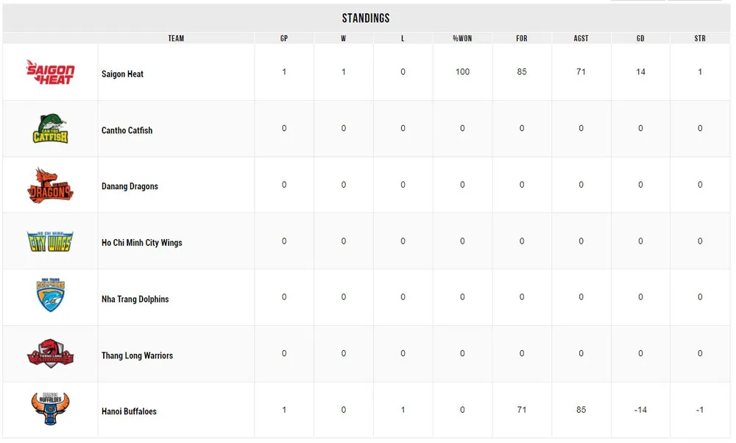
Task: Click the Danang Dragons team logo
Action: click(x=50, y=185)
